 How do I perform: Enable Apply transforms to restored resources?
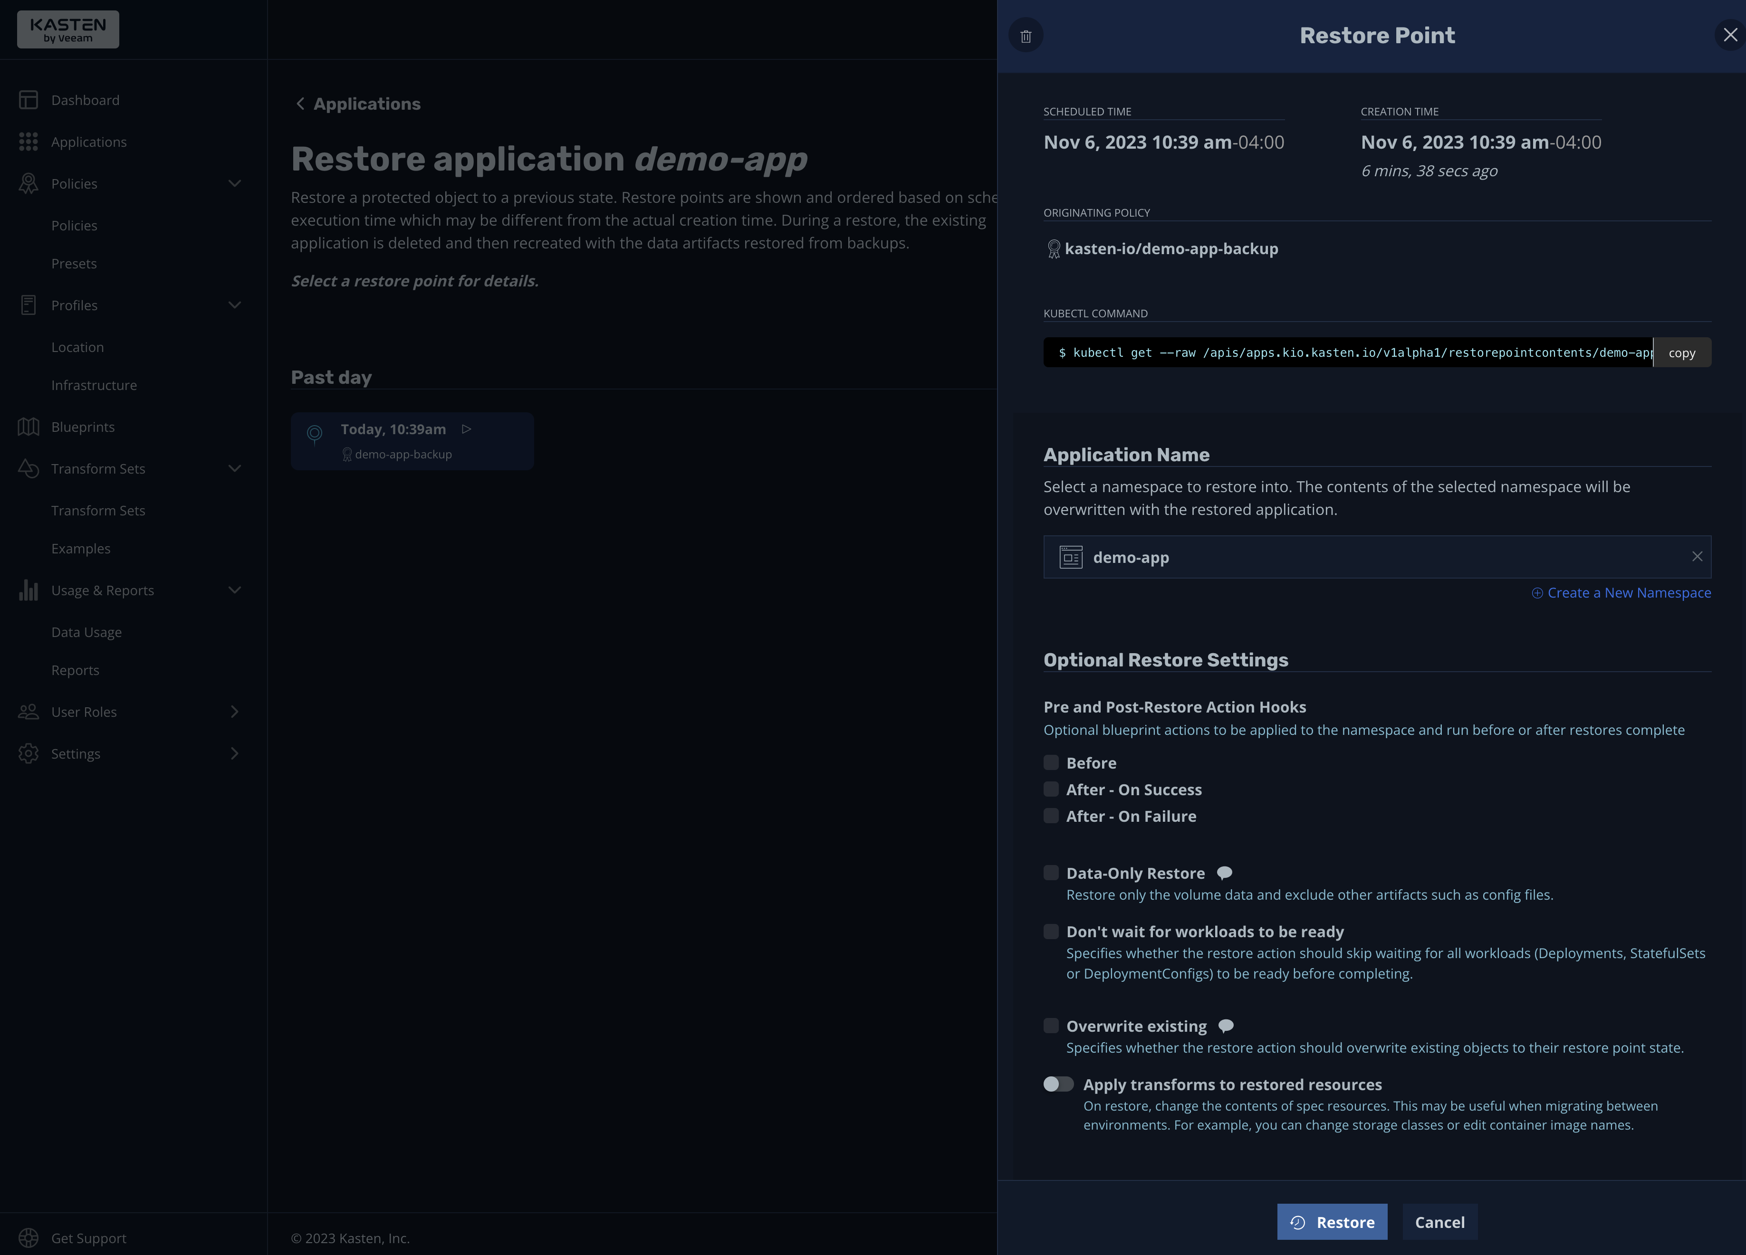(1058, 1084)
